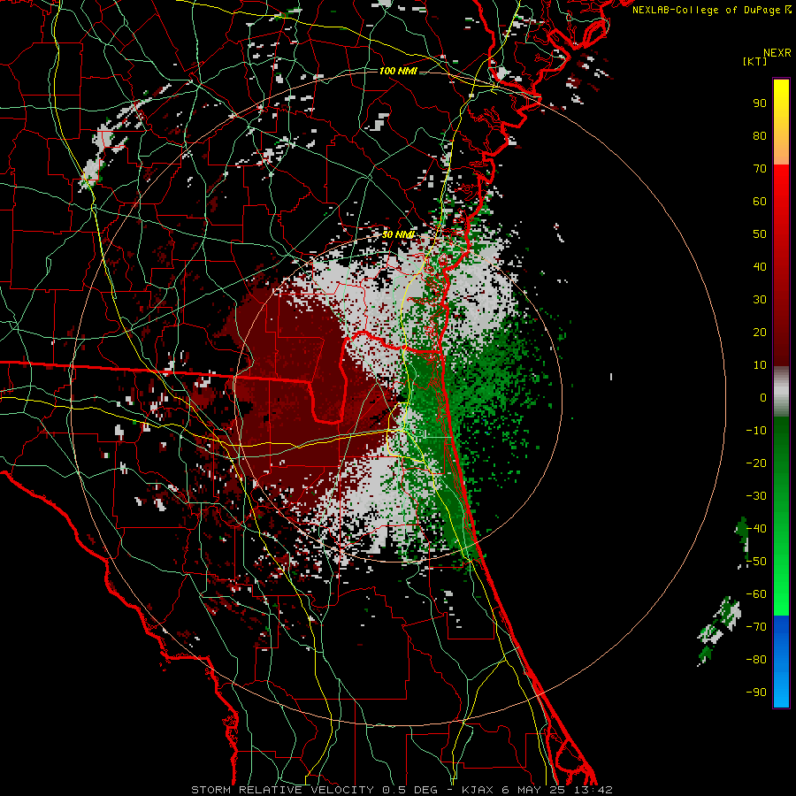Click the gray zero-velocity segment of the color bar
This screenshot has height=796, width=796.
point(781,392)
